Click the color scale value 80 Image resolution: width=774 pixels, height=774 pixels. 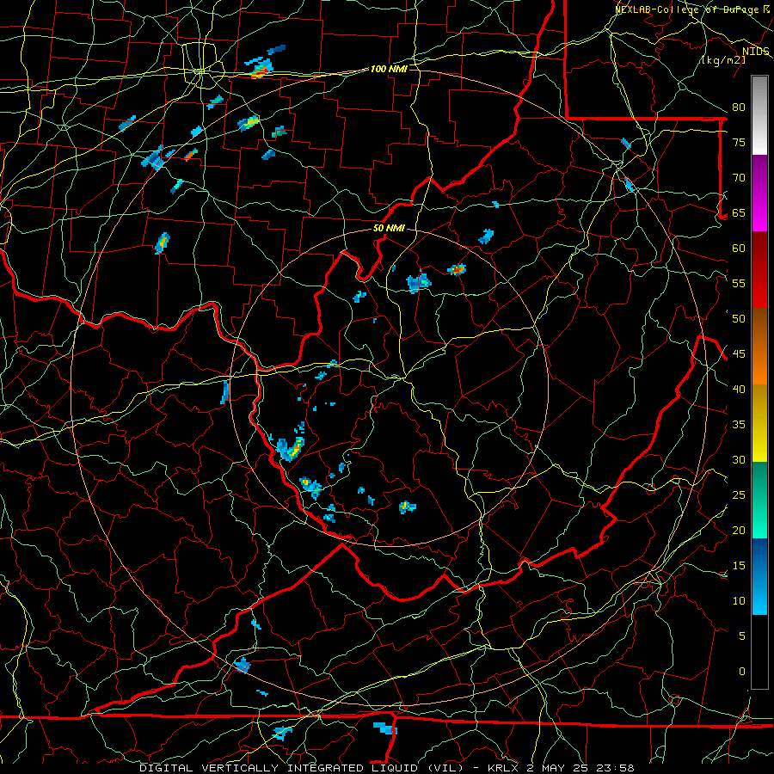click(x=739, y=107)
